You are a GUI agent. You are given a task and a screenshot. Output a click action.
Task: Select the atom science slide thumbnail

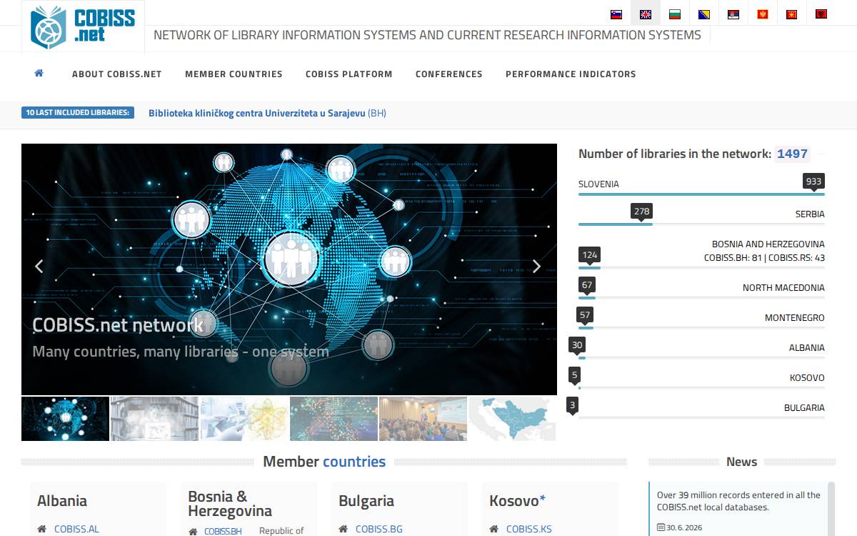click(x=244, y=419)
